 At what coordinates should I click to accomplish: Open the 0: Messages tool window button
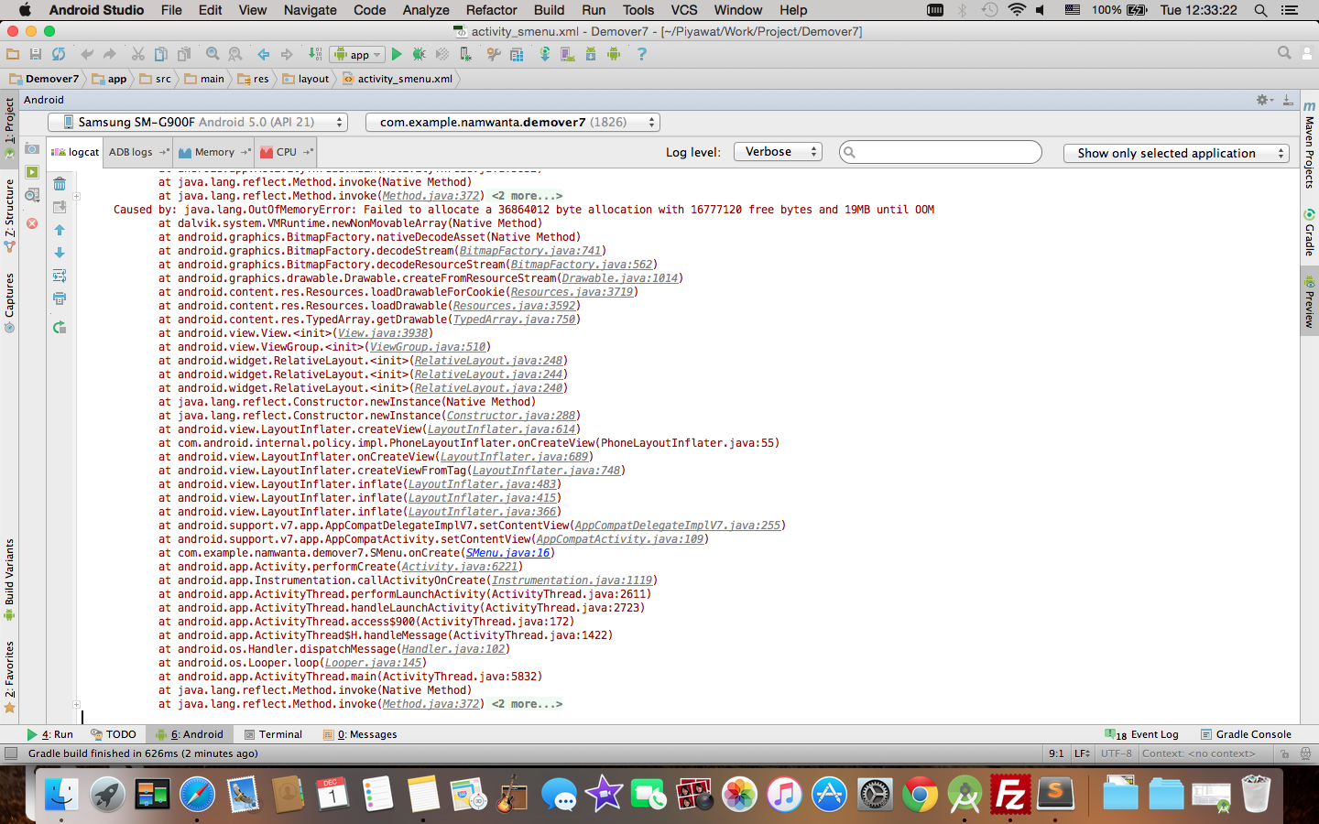(359, 734)
